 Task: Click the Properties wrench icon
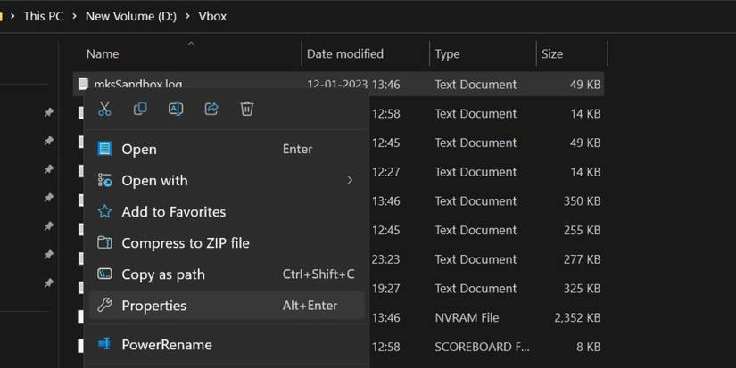pyautogui.click(x=104, y=306)
